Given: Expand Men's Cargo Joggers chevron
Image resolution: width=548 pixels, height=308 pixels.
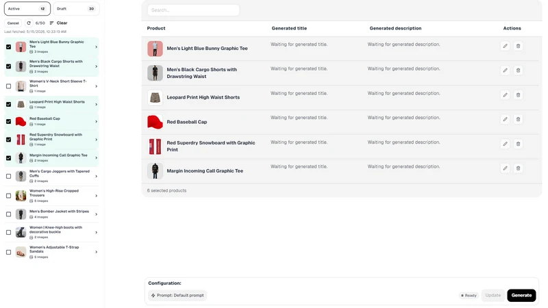Looking at the screenshot, I should (96, 177).
